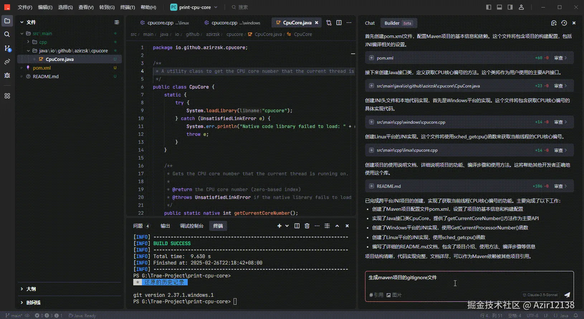Maximize the terminal panel with up chevron
The width and height of the screenshot is (584, 319).
(x=337, y=226)
